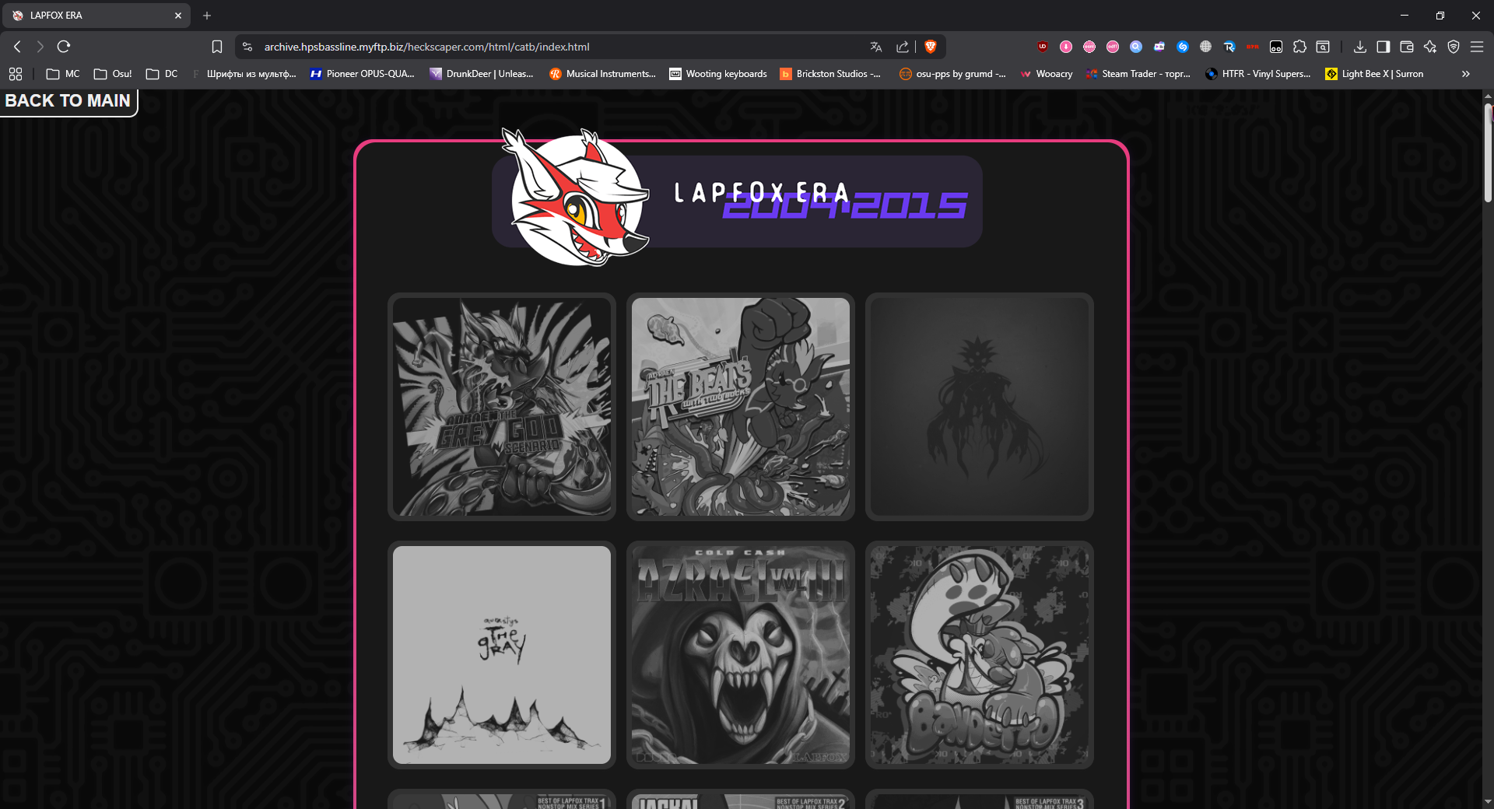Show hidden bookmarks with the overflow chevron
Image resolution: width=1494 pixels, height=809 pixels.
1465,74
